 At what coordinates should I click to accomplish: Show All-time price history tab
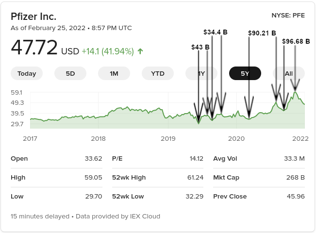point(289,73)
